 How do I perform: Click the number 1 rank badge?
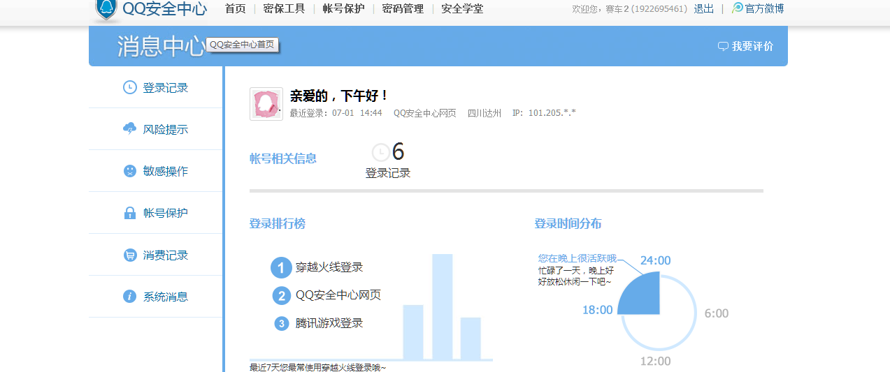click(281, 267)
